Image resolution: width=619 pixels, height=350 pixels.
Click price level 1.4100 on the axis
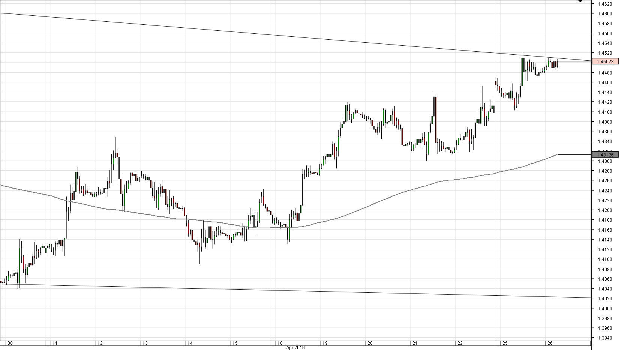click(x=606, y=259)
